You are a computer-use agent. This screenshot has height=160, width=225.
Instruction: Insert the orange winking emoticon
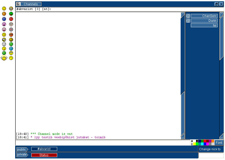pos(4,14)
